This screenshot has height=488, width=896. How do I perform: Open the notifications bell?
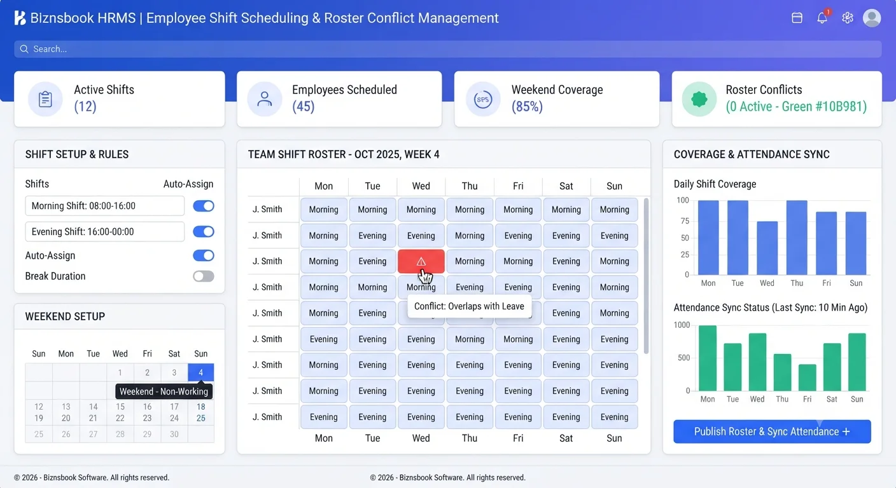click(822, 18)
